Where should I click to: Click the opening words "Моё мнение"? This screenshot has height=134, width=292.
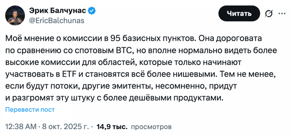click(x=26, y=38)
